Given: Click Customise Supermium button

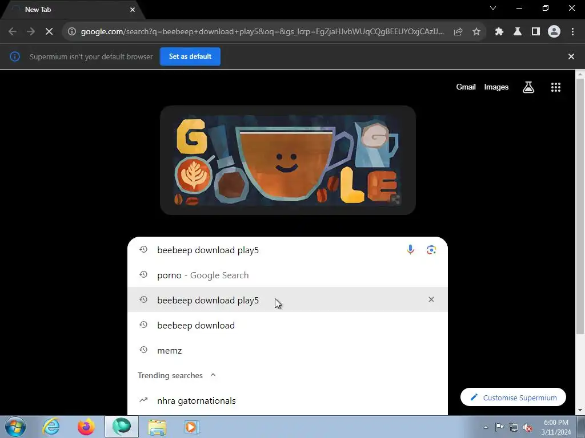Looking at the screenshot, I should [x=513, y=398].
